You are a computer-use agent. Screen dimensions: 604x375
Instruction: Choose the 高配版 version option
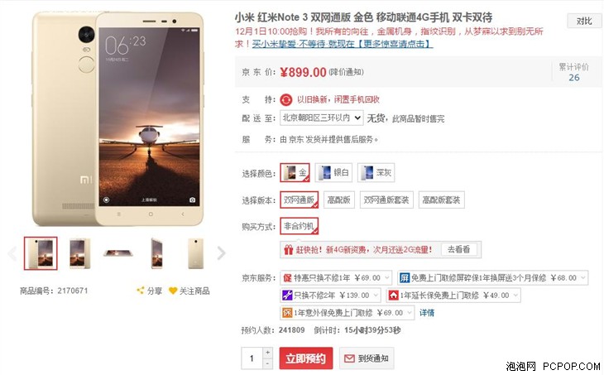(x=339, y=200)
